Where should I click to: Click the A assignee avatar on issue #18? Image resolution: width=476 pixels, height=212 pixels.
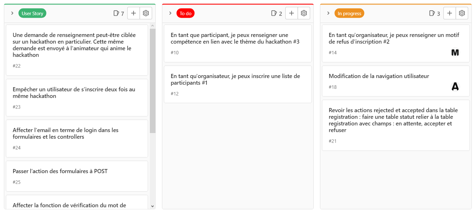tap(455, 87)
